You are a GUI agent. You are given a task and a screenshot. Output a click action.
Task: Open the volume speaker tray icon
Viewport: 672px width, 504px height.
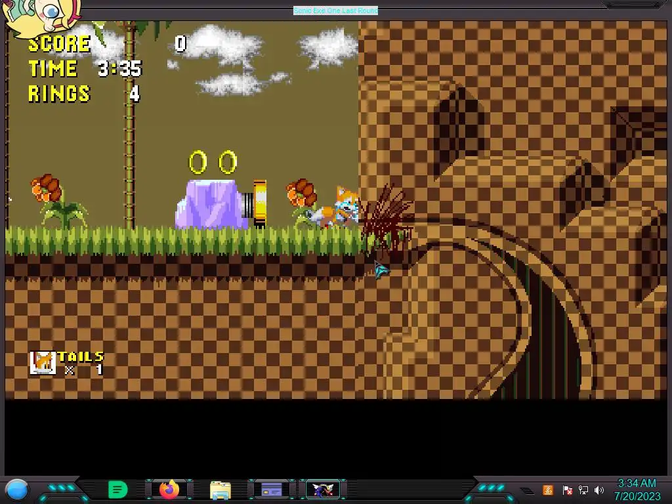(x=599, y=490)
